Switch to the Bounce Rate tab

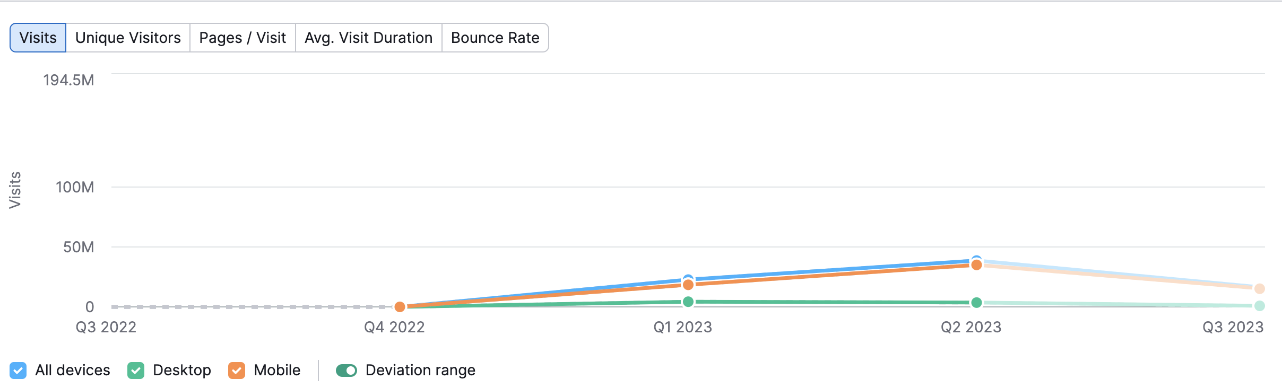pos(495,38)
